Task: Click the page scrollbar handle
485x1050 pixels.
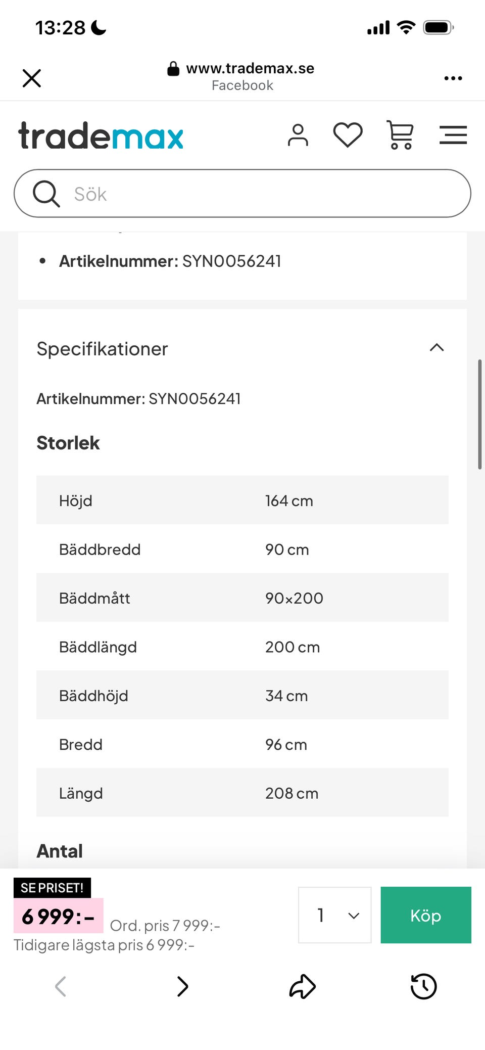Action: coord(479,415)
